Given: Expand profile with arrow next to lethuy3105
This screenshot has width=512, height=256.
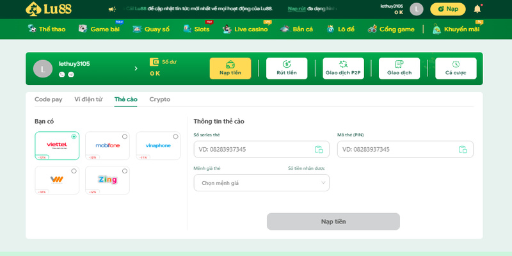Looking at the screenshot, I should click(136, 68).
